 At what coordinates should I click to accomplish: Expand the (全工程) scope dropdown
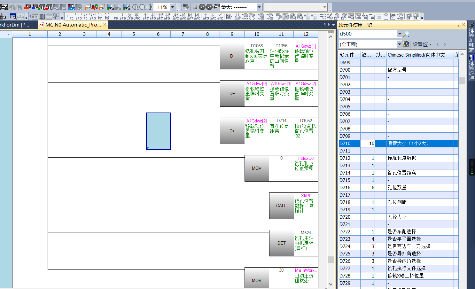tap(399, 44)
